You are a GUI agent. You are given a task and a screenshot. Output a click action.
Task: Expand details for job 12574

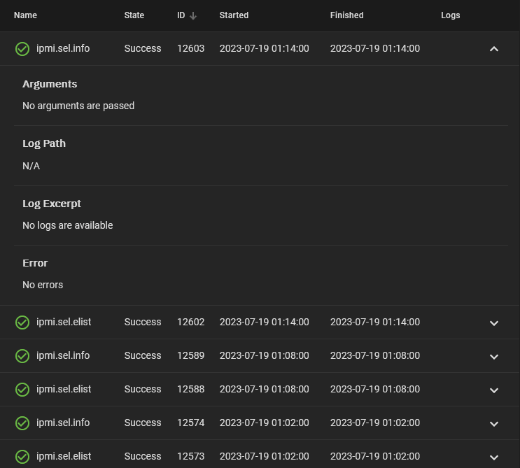tap(494, 424)
